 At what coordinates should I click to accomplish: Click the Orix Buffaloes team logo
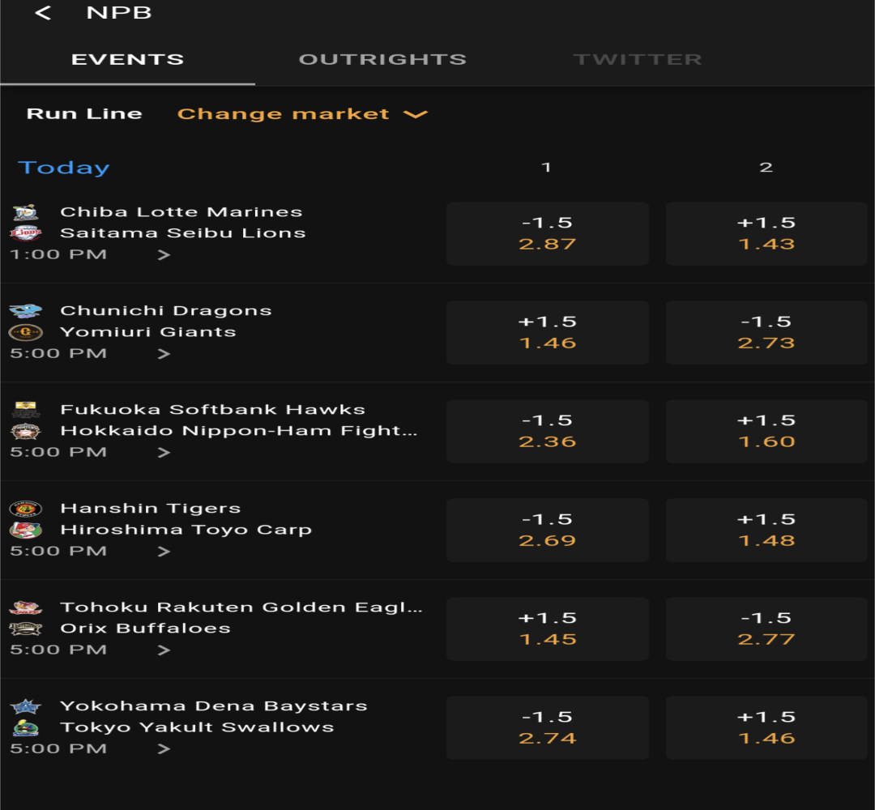tap(26, 628)
